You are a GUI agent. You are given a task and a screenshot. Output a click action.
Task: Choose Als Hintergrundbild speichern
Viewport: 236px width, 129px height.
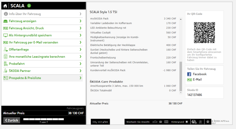point(43,35)
